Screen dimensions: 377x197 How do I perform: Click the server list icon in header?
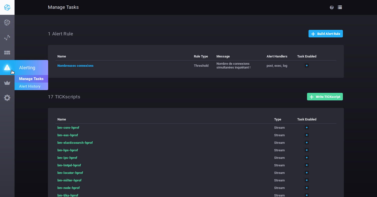click(340, 7)
